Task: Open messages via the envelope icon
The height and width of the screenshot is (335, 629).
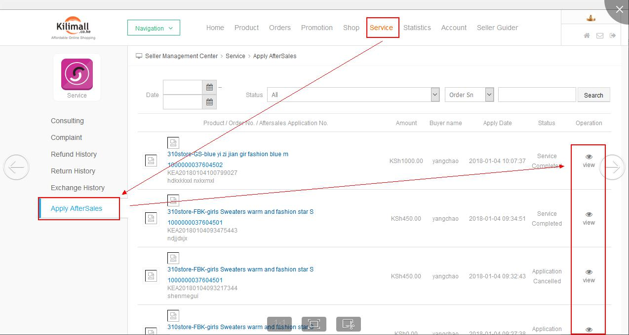Action: tap(600, 35)
